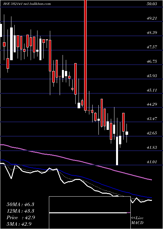Select the 49.21 price axis label

point(152,18)
